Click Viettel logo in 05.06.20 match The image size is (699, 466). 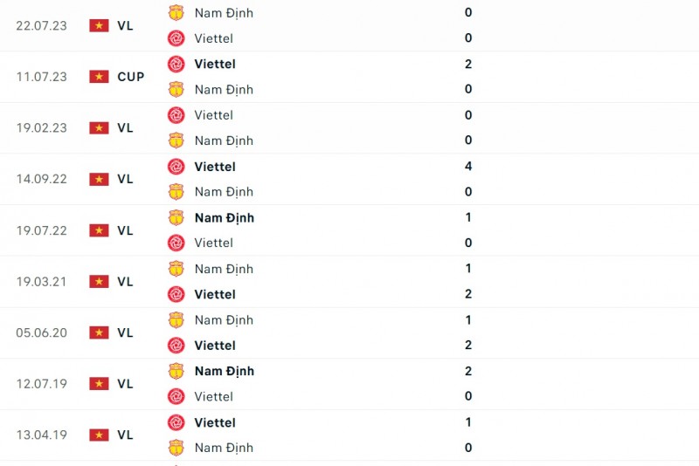pyautogui.click(x=176, y=346)
